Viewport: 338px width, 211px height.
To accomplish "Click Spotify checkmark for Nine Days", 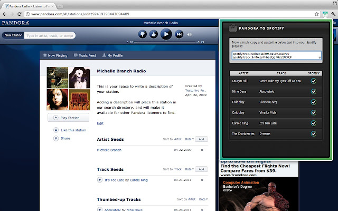I will [313, 91].
